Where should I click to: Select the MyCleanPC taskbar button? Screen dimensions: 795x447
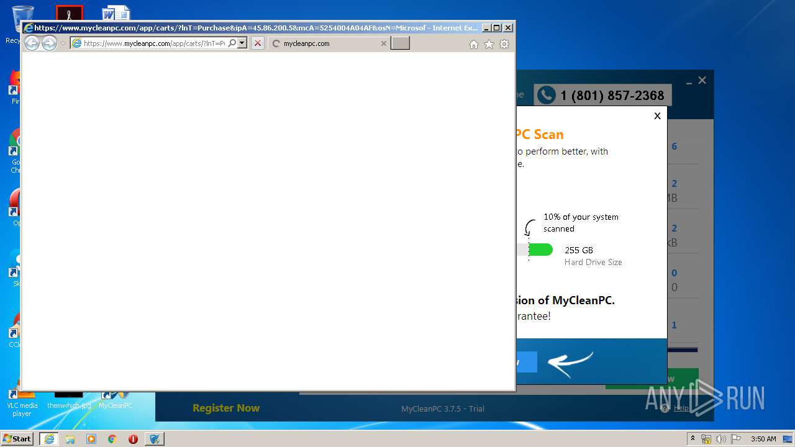[x=155, y=439]
